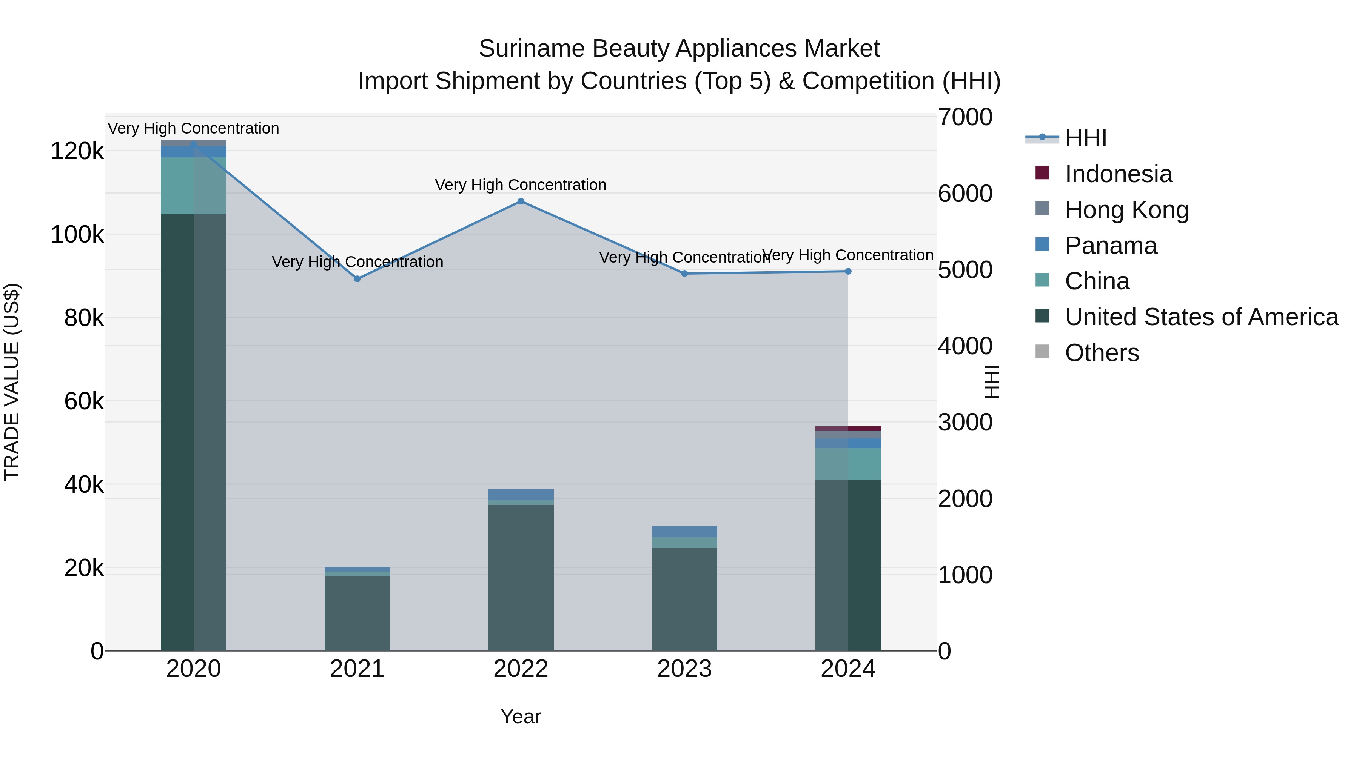Select the 2022 HHI data point
This screenshot has height=764, width=1359.
(x=521, y=201)
